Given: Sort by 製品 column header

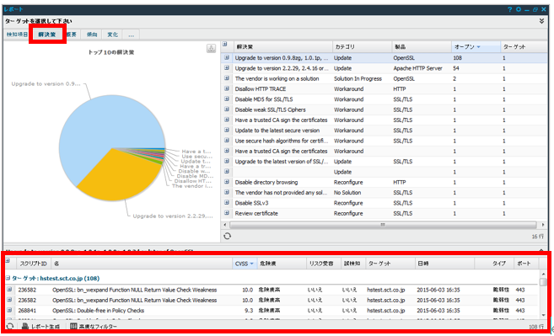Looking at the screenshot, I should (x=422, y=46).
